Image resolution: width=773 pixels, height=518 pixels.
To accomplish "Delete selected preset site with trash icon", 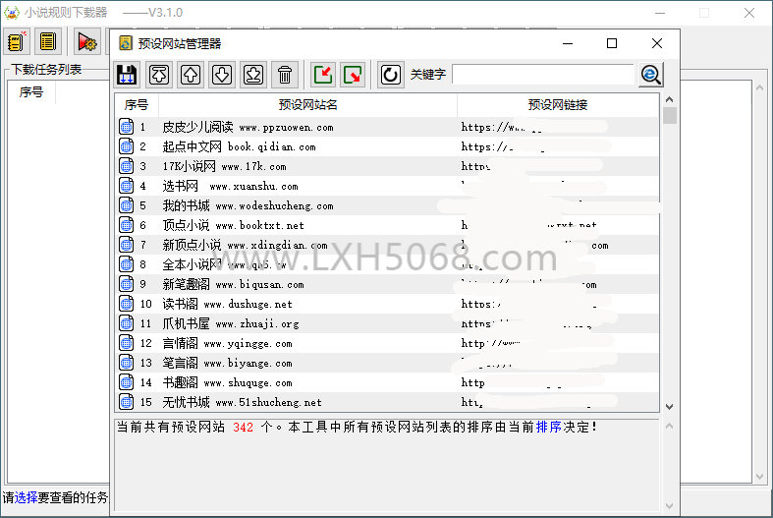I will click(x=285, y=75).
